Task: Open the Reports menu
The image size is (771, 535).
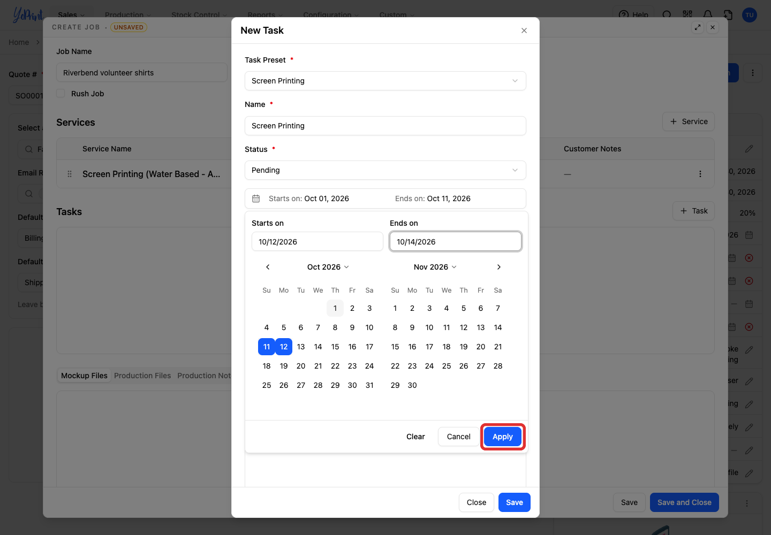Action: pos(265,15)
